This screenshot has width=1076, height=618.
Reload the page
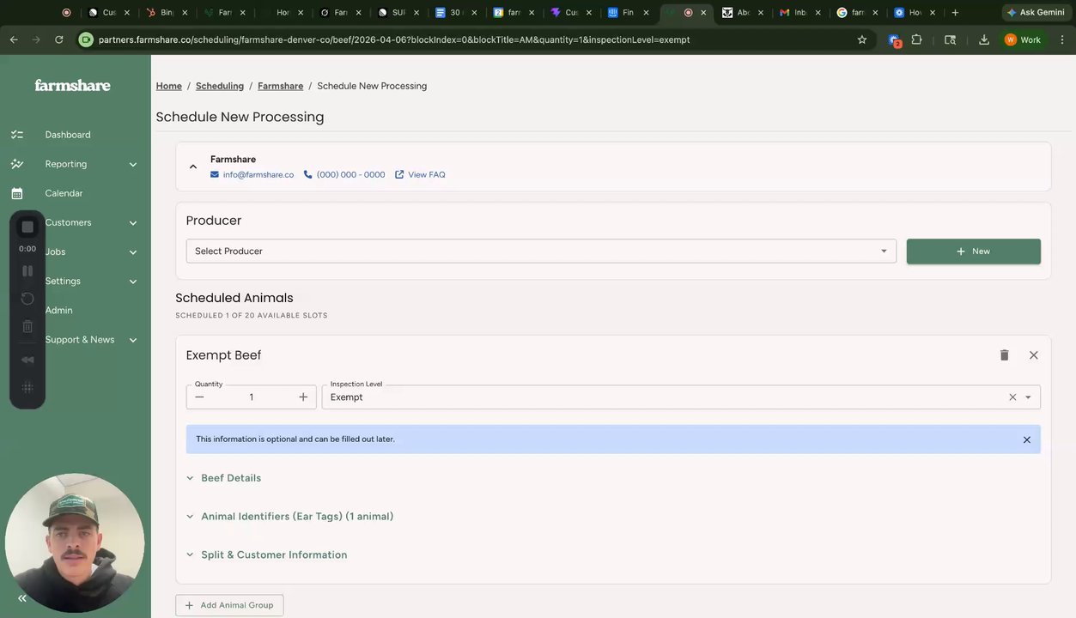coord(58,39)
